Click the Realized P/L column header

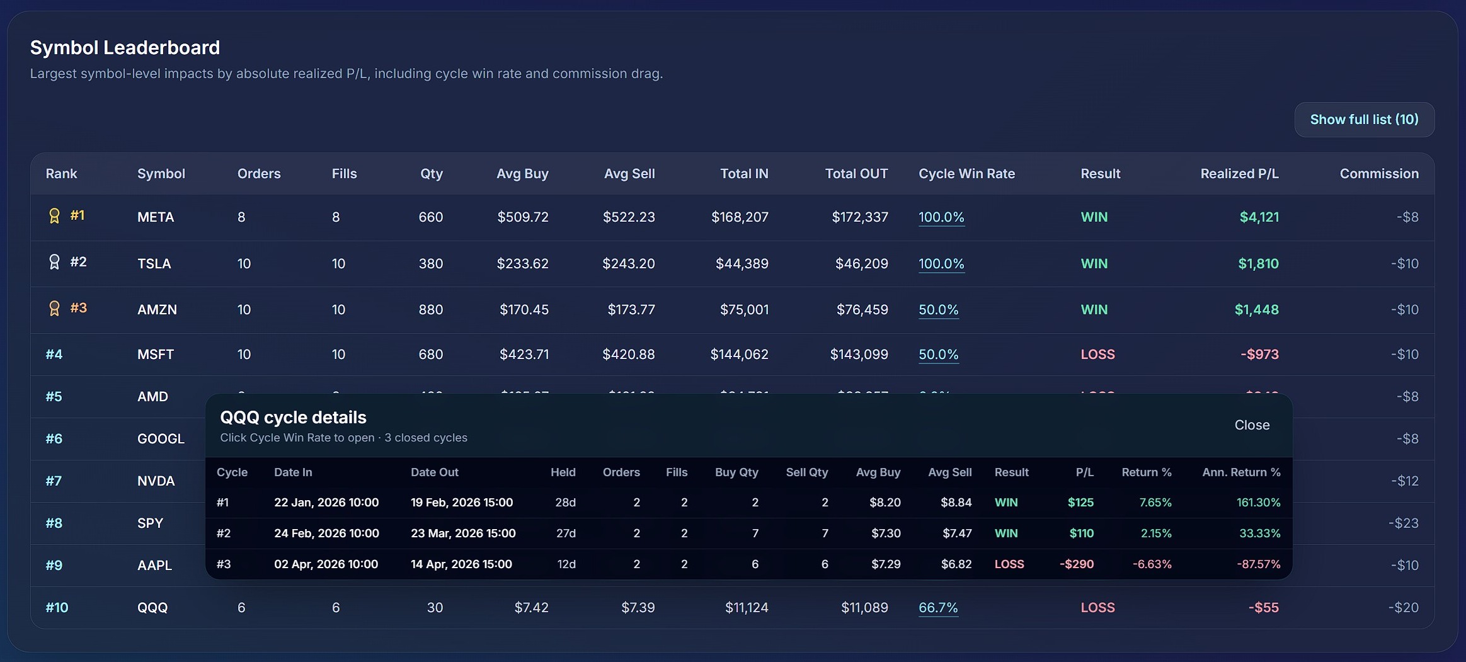(1239, 174)
